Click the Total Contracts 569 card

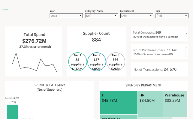point(158,34)
